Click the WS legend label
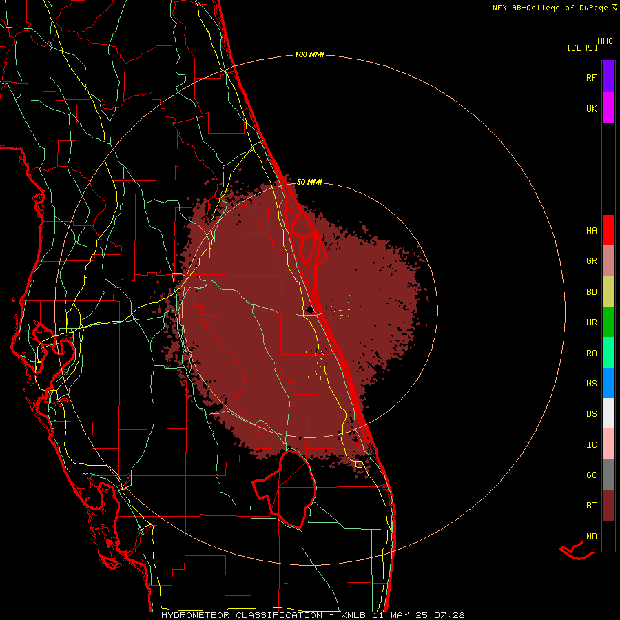The height and width of the screenshot is (620, 620). pos(591,384)
